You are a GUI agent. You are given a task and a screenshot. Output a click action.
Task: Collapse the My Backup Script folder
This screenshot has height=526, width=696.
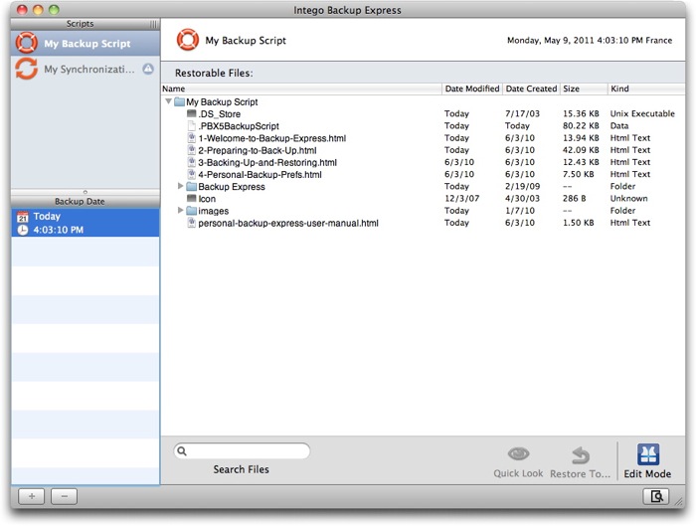click(x=168, y=101)
